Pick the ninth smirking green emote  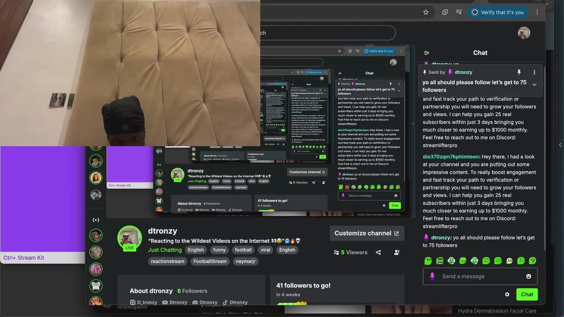coord(521,261)
